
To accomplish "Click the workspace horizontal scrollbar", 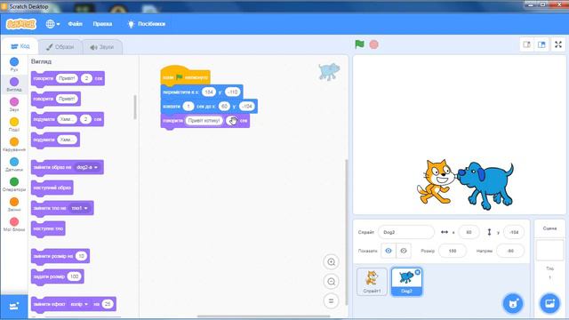I will (x=263, y=316).
